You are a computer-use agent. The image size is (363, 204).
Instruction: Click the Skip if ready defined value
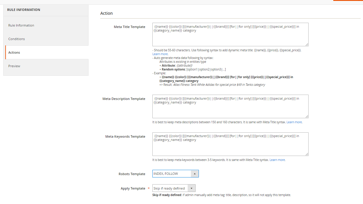(x=169, y=188)
